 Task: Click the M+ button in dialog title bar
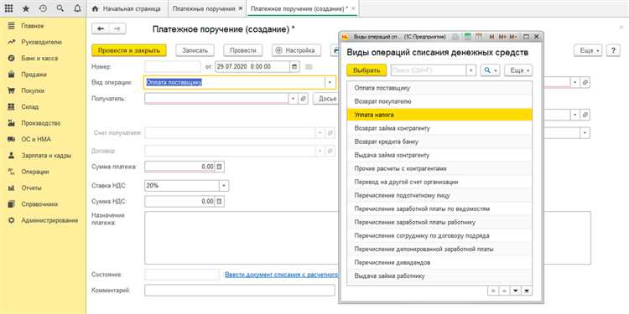click(502, 37)
